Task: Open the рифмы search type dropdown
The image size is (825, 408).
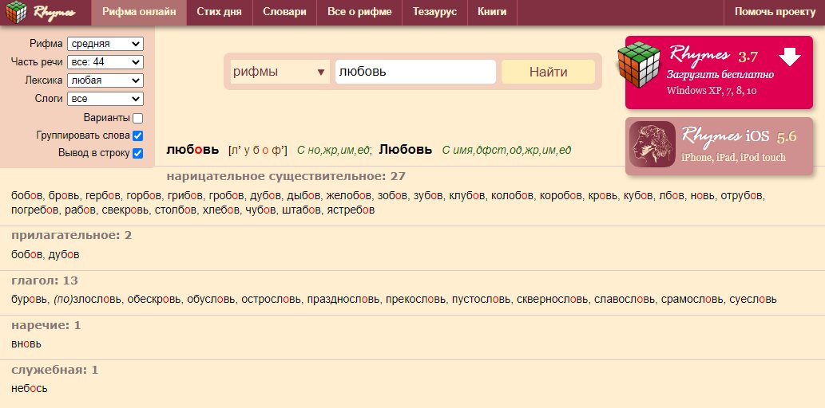Action: [x=280, y=72]
